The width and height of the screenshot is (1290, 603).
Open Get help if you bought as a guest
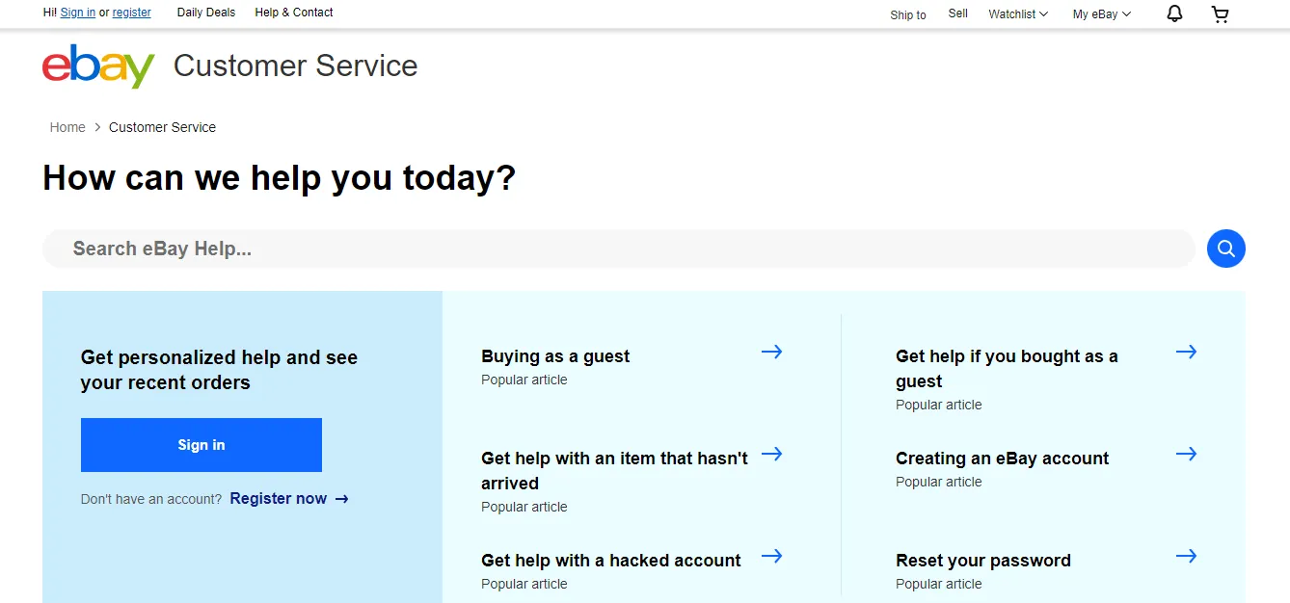(x=1007, y=369)
